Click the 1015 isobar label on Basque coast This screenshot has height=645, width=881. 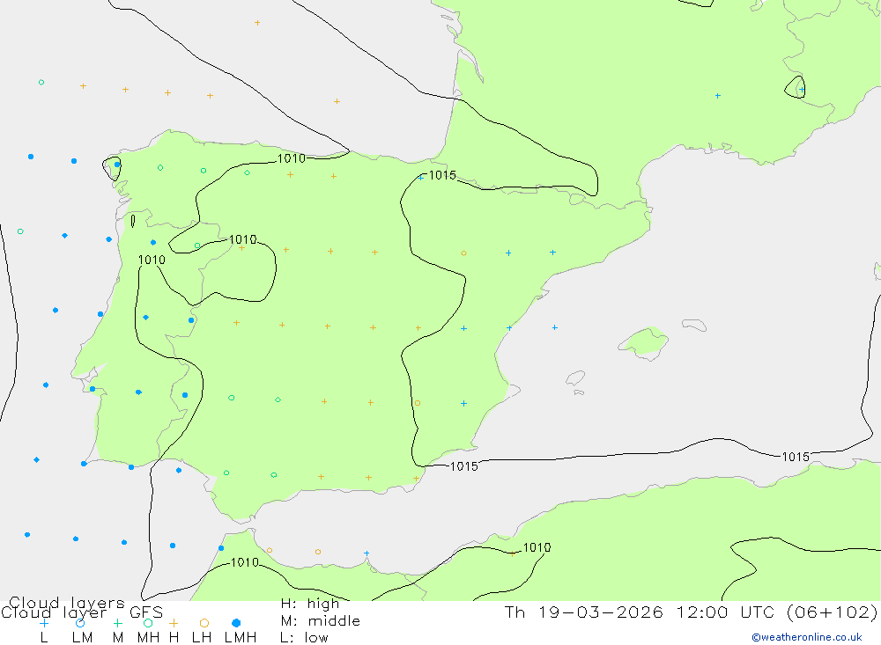click(x=442, y=175)
